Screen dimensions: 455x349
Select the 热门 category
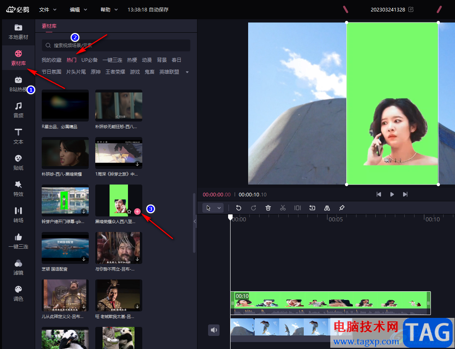pyautogui.click(x=72, y=60)
